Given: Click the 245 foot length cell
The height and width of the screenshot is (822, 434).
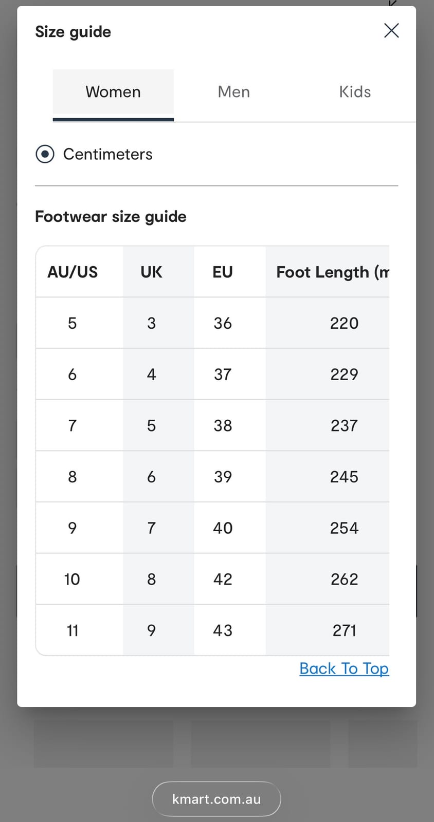Looking at the screenshot, I should (x=344, y=477).
